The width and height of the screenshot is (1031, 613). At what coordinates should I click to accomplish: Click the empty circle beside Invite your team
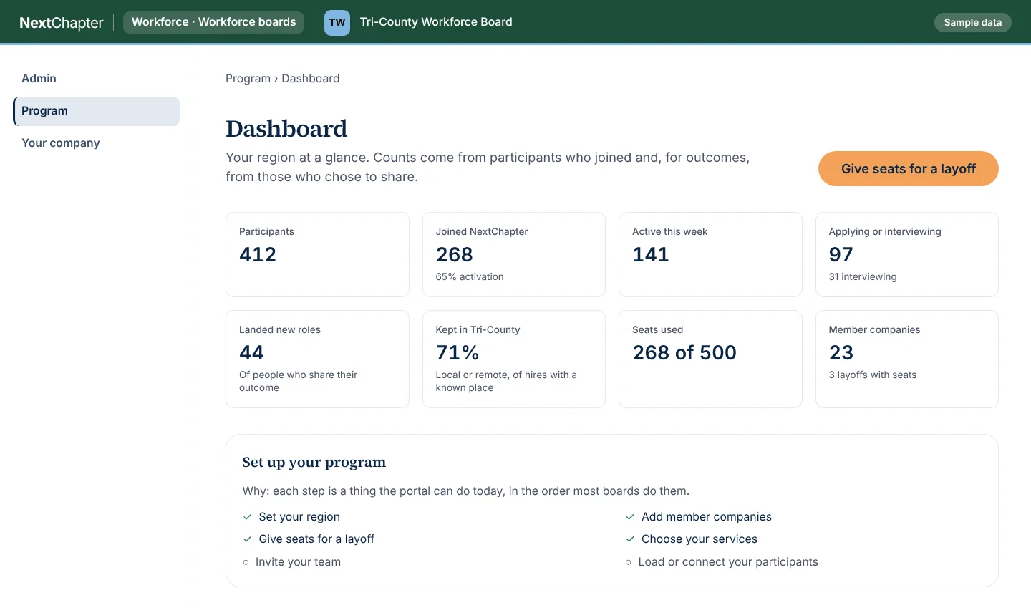[x=246, y=562]
